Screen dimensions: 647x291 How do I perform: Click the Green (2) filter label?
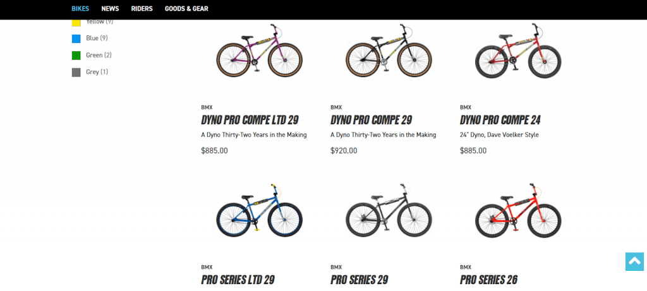(99, 55)
